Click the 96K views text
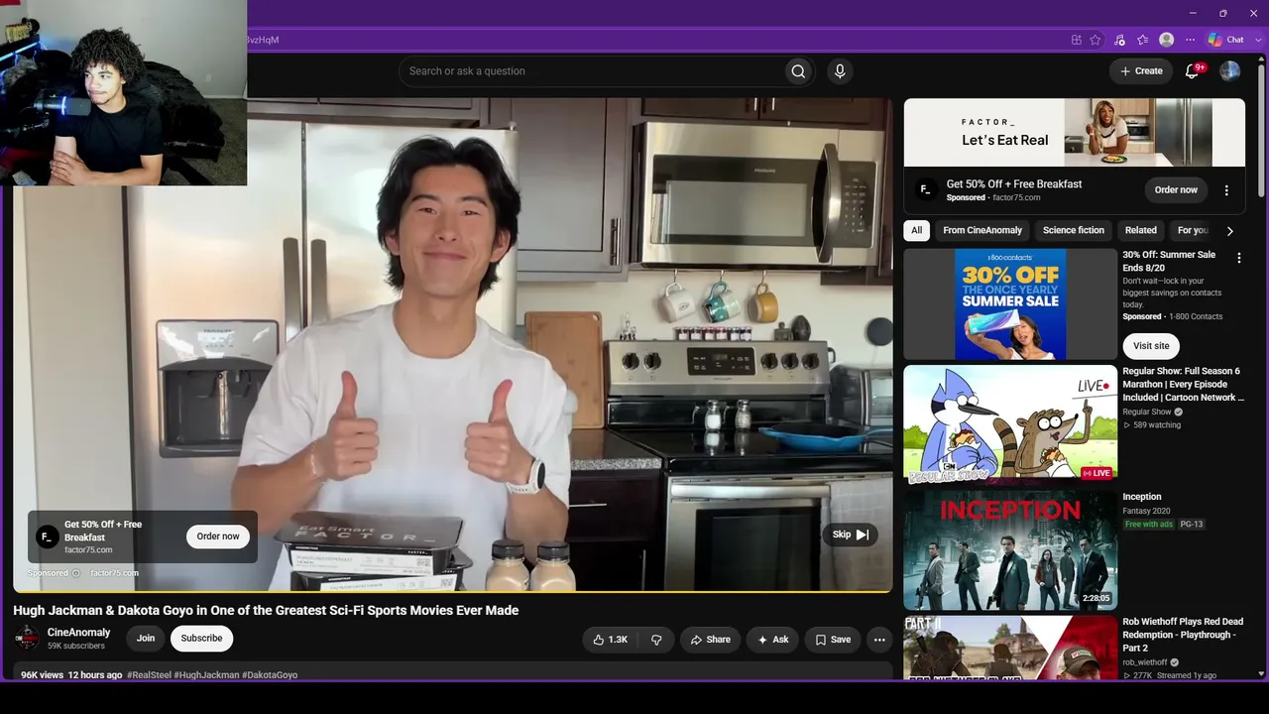This screenshot has width=1269, height=714. (42, 675)
